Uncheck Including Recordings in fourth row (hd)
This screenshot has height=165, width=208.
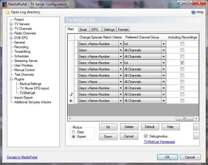182,63
